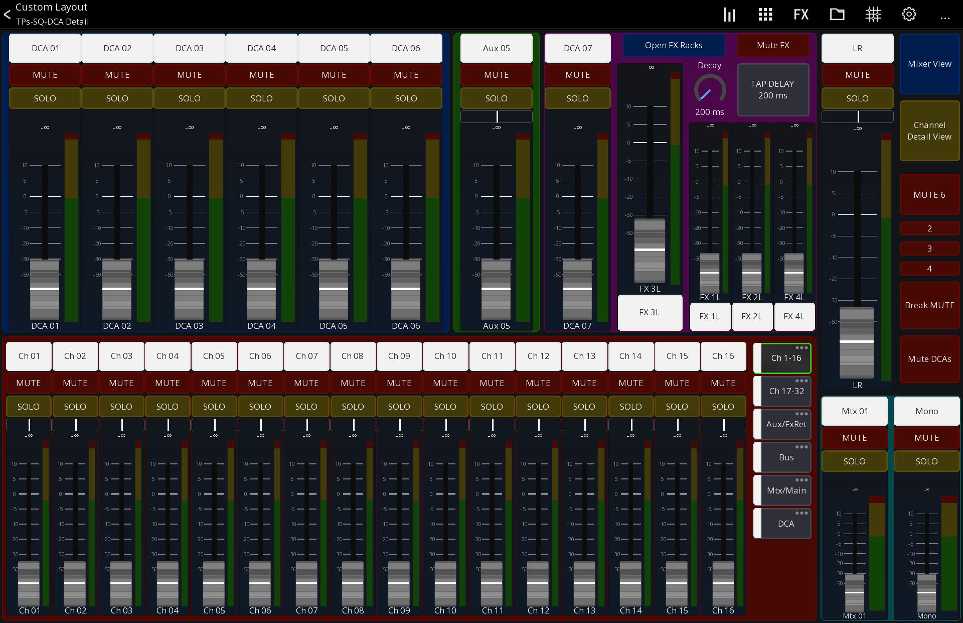
Task: Toggle SOLO on DCA 04
Action: pos(262,98)
